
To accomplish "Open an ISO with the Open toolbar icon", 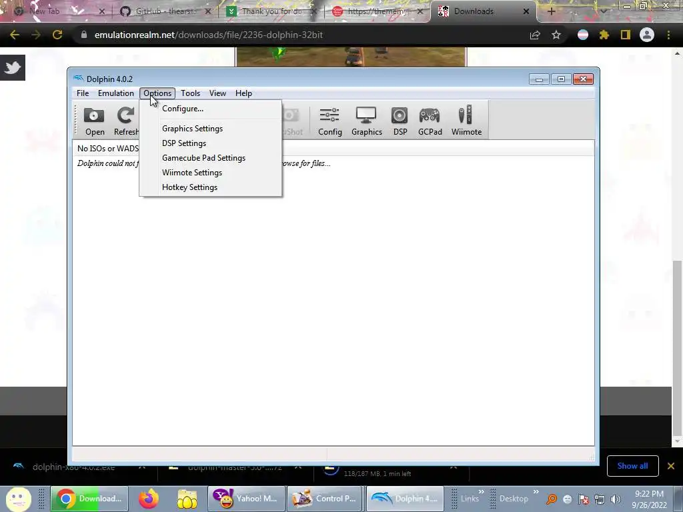I will [x=95, y=121].
